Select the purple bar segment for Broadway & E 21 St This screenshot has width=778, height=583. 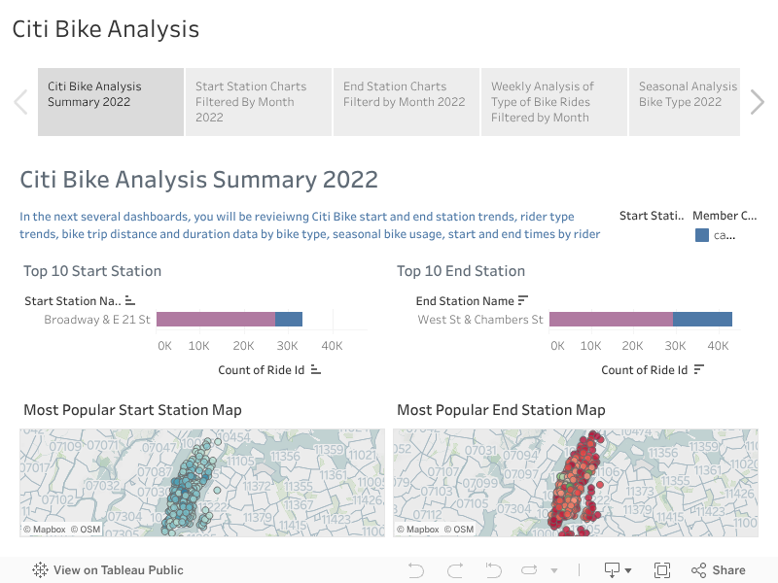tap(215, 320)
